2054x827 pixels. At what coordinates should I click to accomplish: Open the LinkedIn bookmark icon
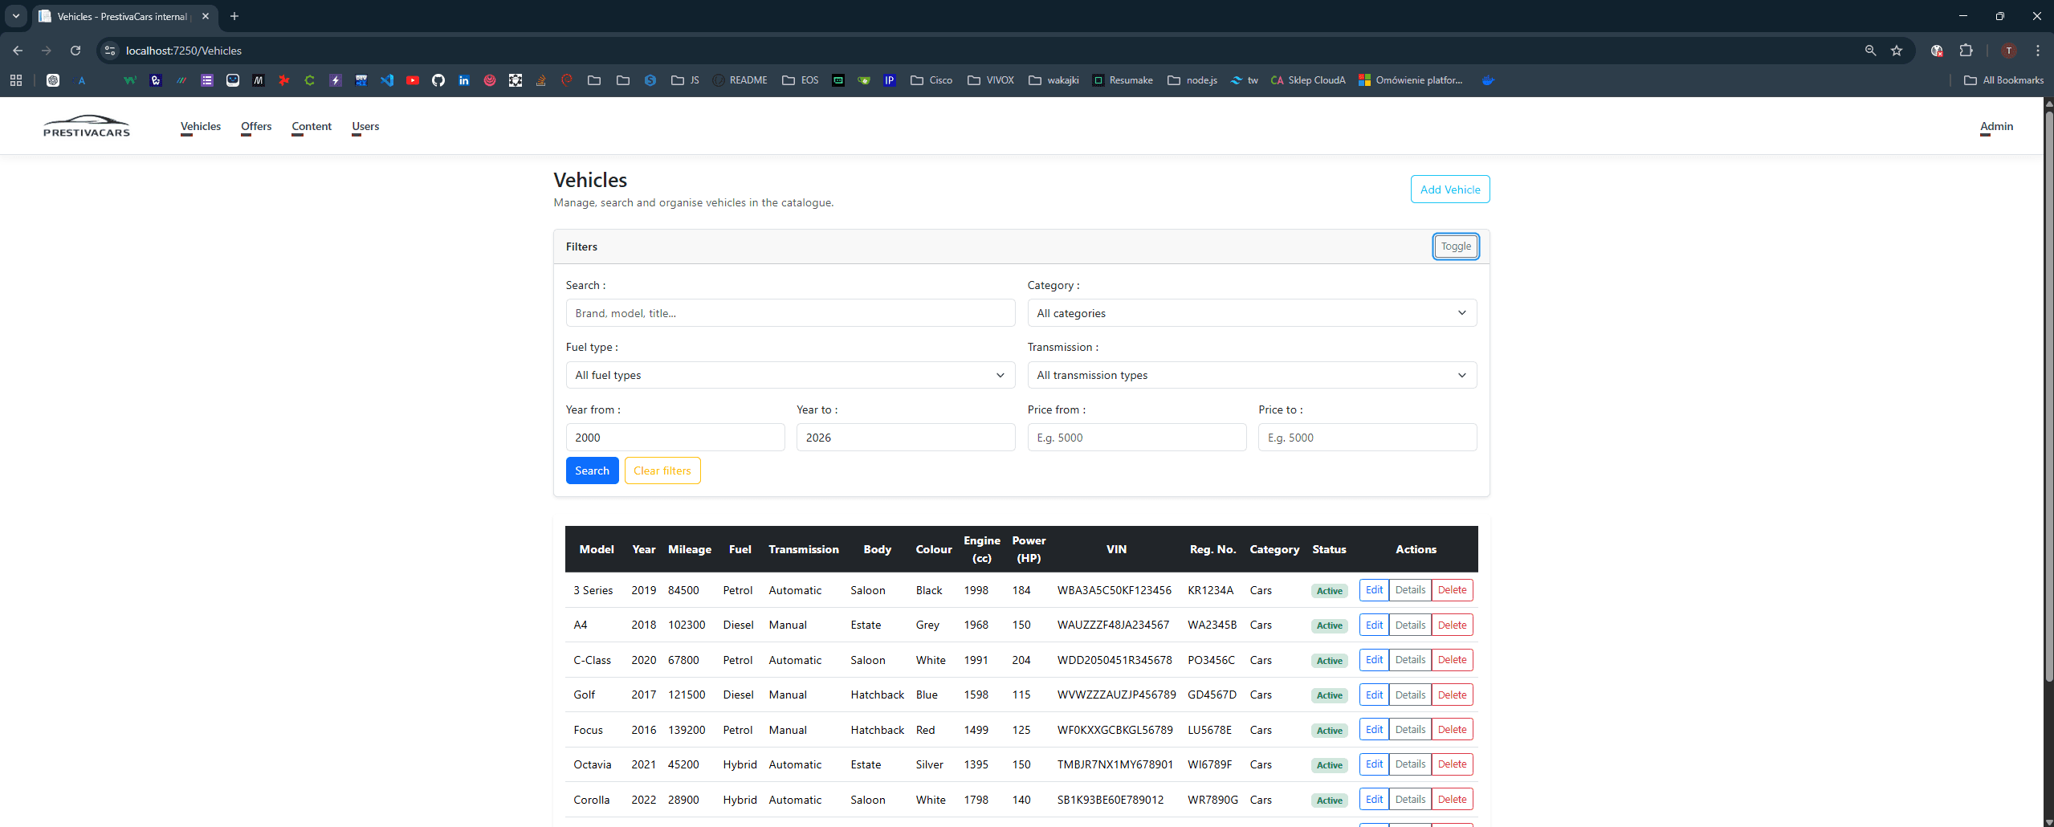[464, 80]
